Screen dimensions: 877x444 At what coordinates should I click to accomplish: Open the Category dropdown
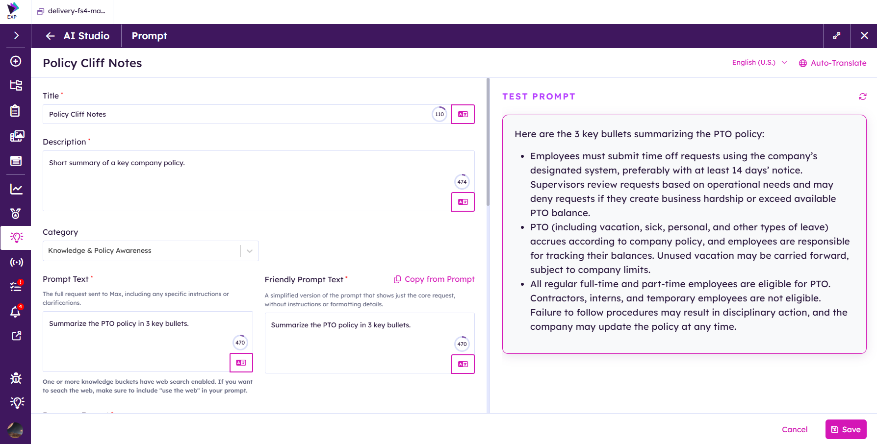coord(151,251)
